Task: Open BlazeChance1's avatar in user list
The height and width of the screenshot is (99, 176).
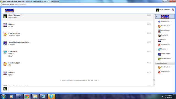Action: tap(159, 22)
